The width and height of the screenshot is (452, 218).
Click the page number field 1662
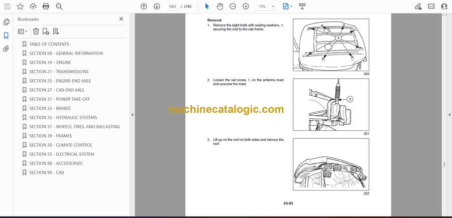tap(172, 7)
